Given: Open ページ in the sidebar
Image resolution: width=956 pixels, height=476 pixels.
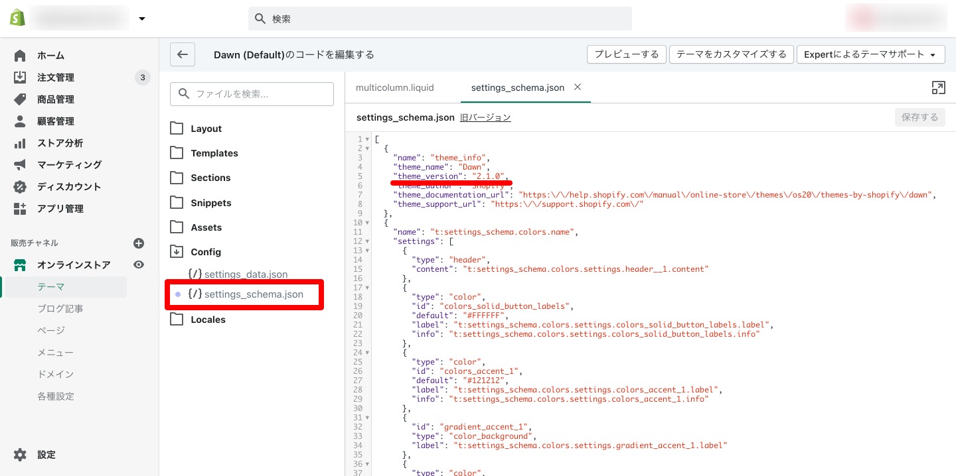Looking at the screenshot, I should [x=51, y=331].
